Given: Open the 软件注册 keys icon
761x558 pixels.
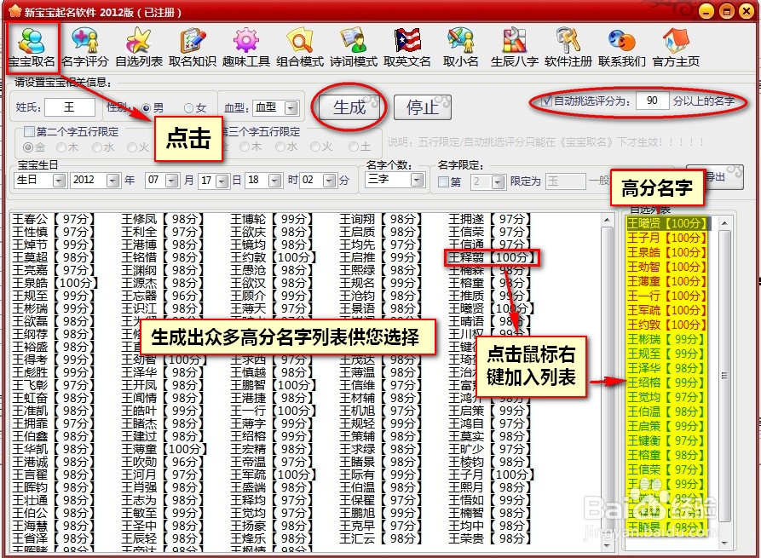Looking at the screenshot, I should [568, 48].
